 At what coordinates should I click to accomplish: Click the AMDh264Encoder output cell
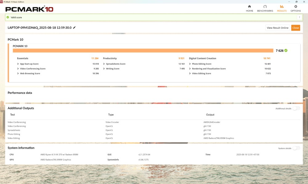(212, 122)
